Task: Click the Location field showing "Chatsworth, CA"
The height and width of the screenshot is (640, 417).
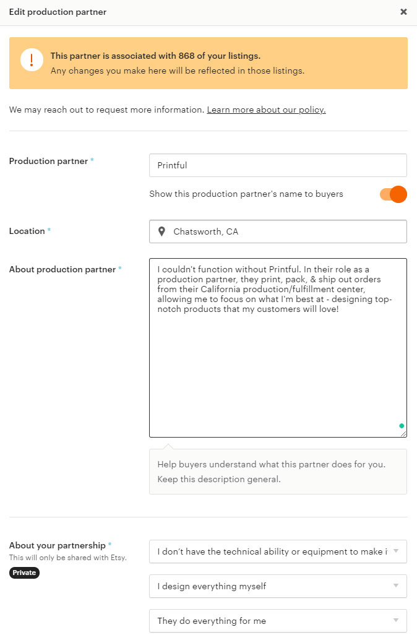Action: [277, 231]
